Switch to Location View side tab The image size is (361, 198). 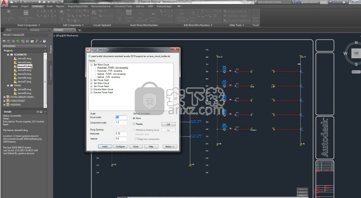pos(51,72)
